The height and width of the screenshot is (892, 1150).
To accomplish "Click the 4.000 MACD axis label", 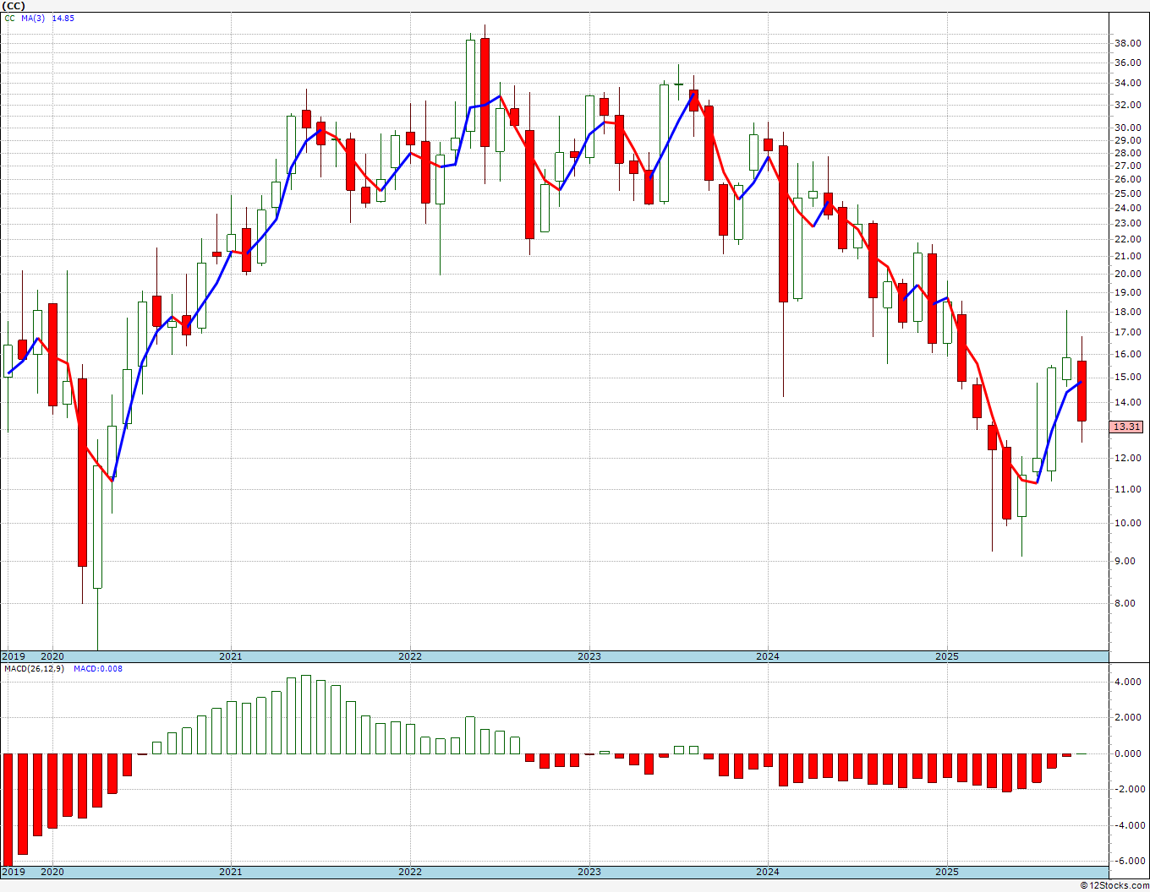I will coord(1130,683).
